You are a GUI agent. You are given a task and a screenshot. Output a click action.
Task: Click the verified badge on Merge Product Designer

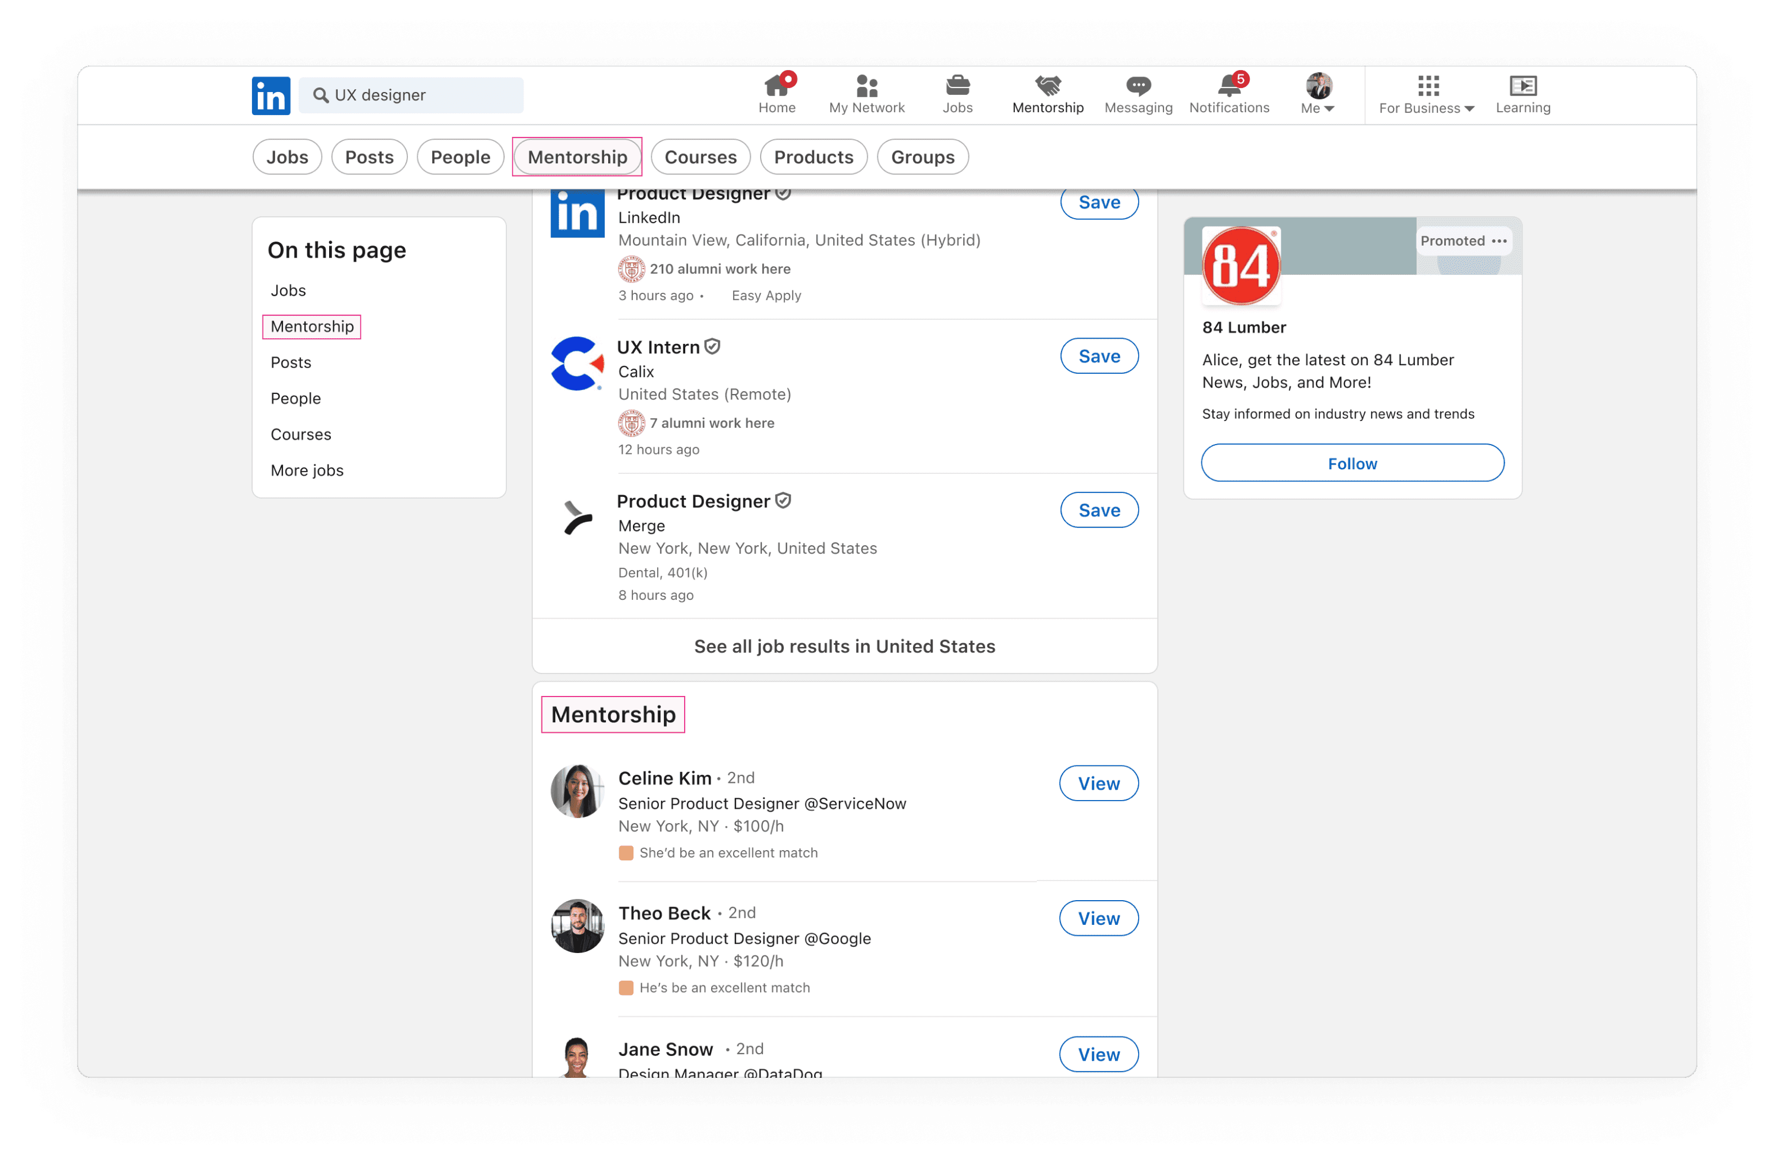pyautogui.click(x=783, y=501)
